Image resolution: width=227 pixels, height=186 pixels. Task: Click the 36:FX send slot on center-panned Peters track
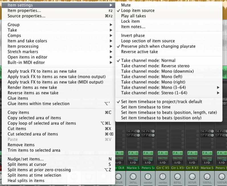pos(146,131)
